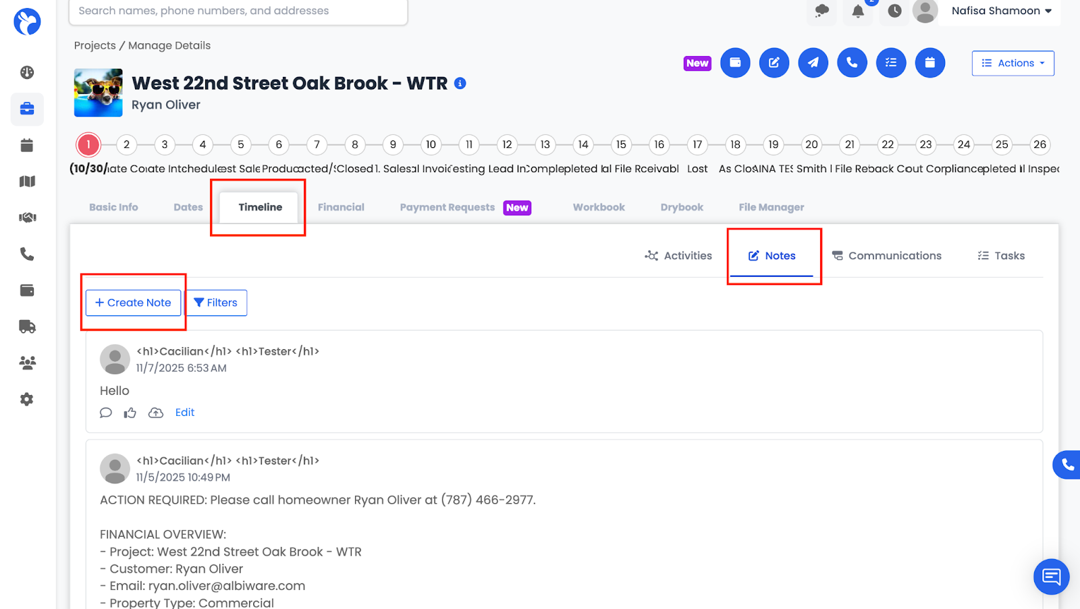
Task: Click the search names input field
Action: [238, 11]
